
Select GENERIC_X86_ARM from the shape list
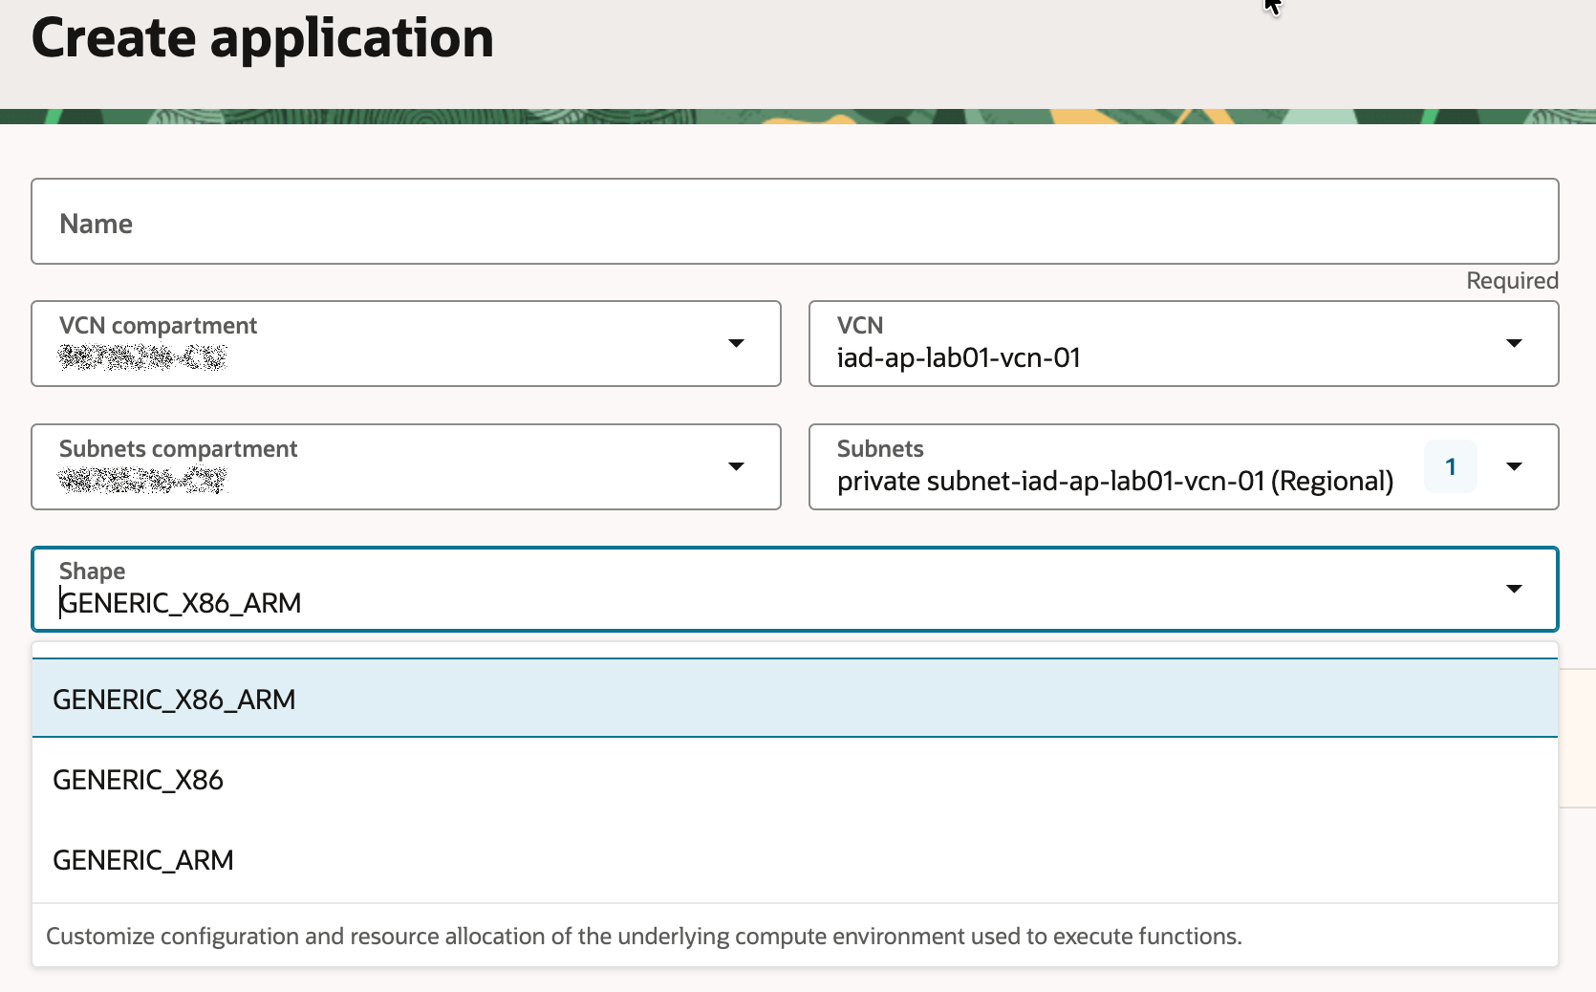point(174,700)
